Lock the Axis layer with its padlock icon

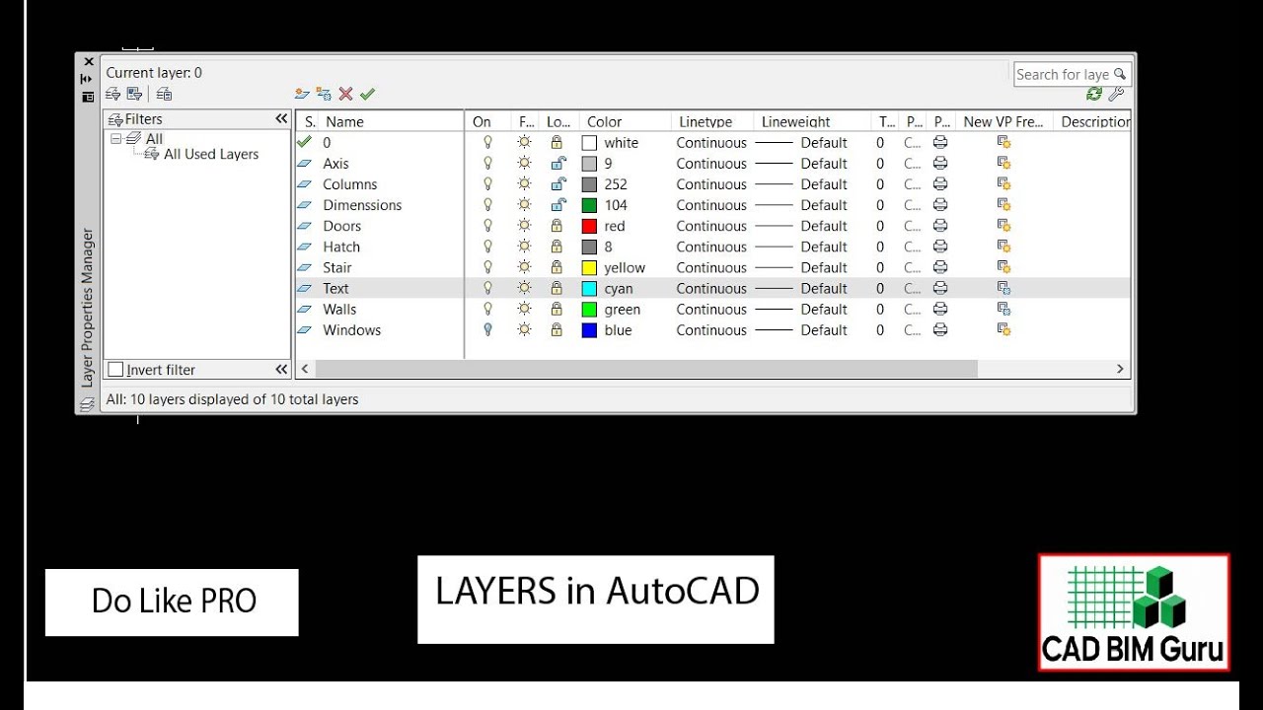coord(557,164)
